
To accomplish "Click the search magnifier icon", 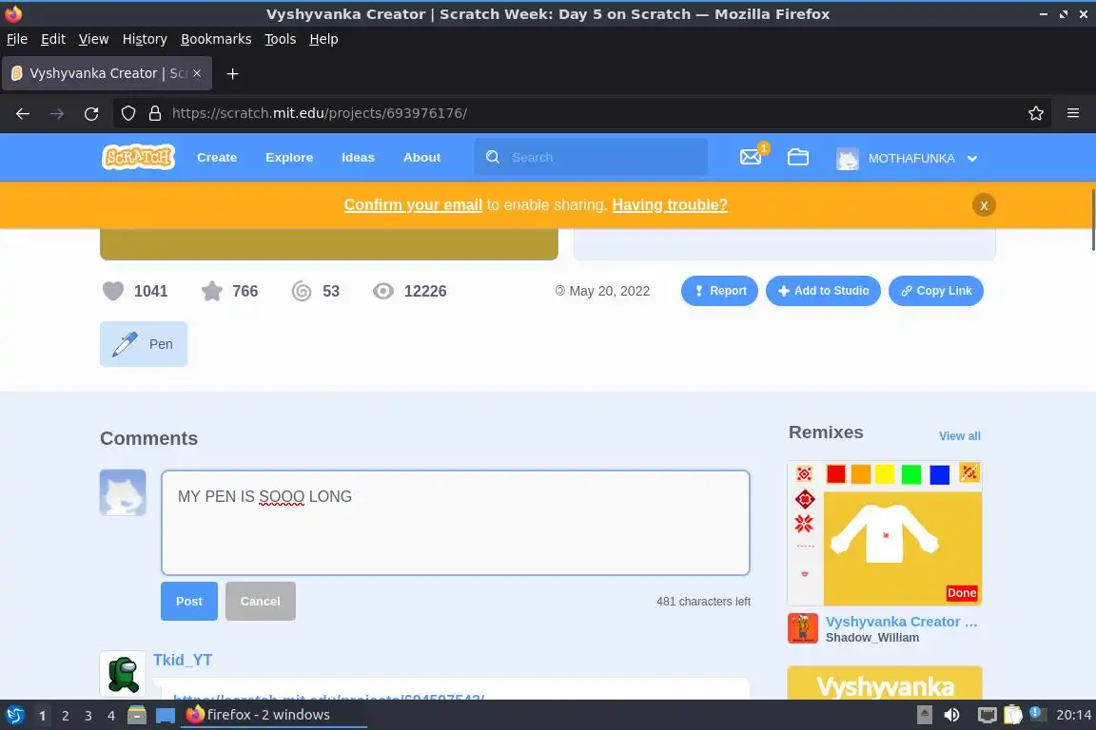I will (x=493, y=157).
